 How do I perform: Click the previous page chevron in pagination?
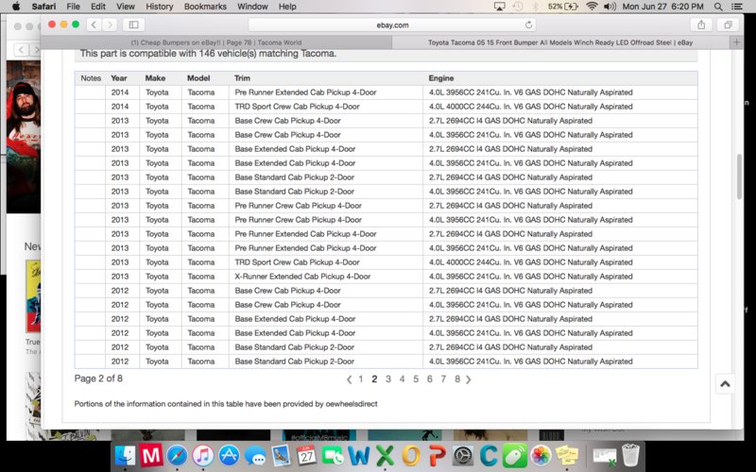click(349, 379)
